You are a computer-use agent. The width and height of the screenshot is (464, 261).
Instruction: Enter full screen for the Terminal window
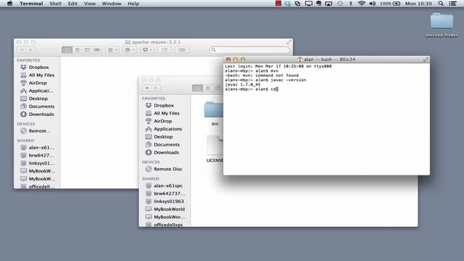pos(426,59)
